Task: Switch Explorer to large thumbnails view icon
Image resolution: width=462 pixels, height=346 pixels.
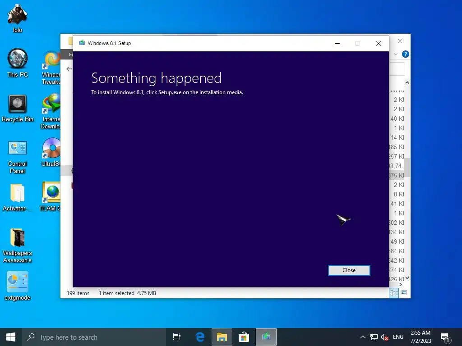Action: (404, 293)
